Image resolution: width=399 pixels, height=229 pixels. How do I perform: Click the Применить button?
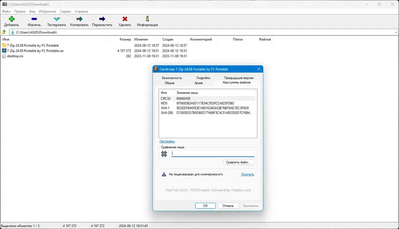pos(250,206)
